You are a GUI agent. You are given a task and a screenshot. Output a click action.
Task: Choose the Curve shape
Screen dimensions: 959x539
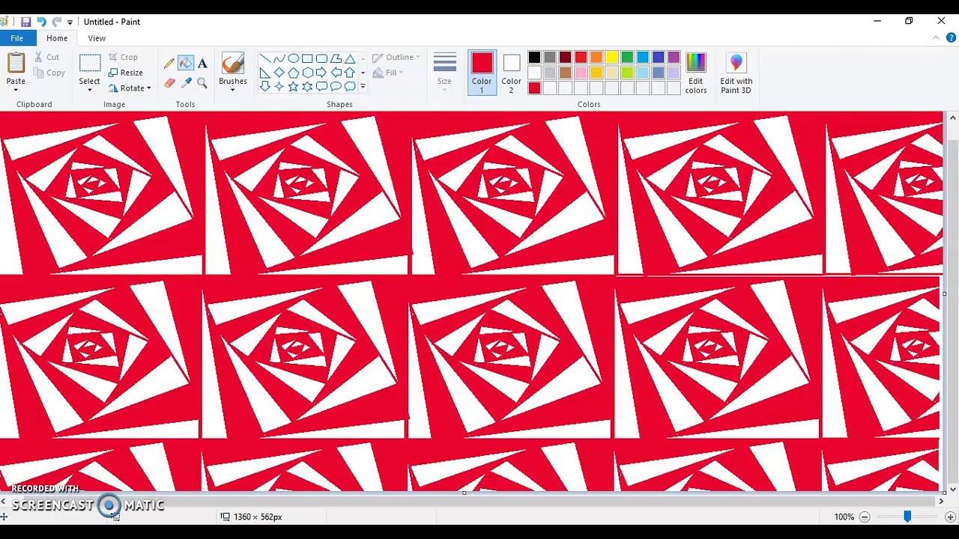pyautogui.click(x=279, y=58)
